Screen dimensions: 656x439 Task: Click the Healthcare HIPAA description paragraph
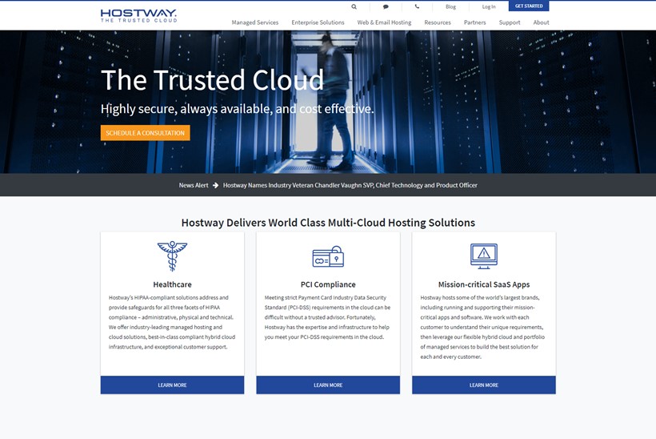coord(172,322)
